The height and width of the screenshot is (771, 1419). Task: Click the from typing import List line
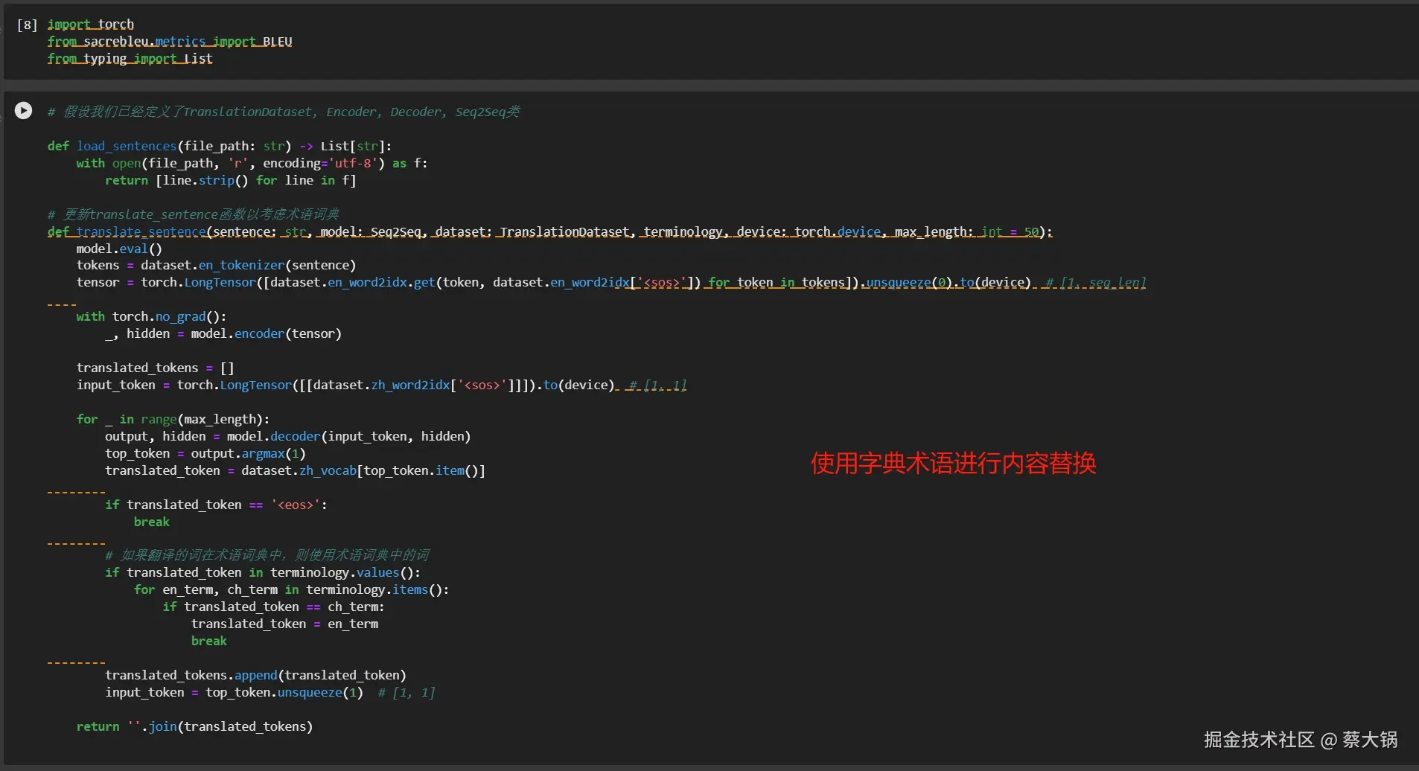point(130,58)
